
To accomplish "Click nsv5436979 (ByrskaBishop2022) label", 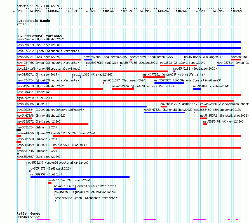I will click(x=41, y=86).
